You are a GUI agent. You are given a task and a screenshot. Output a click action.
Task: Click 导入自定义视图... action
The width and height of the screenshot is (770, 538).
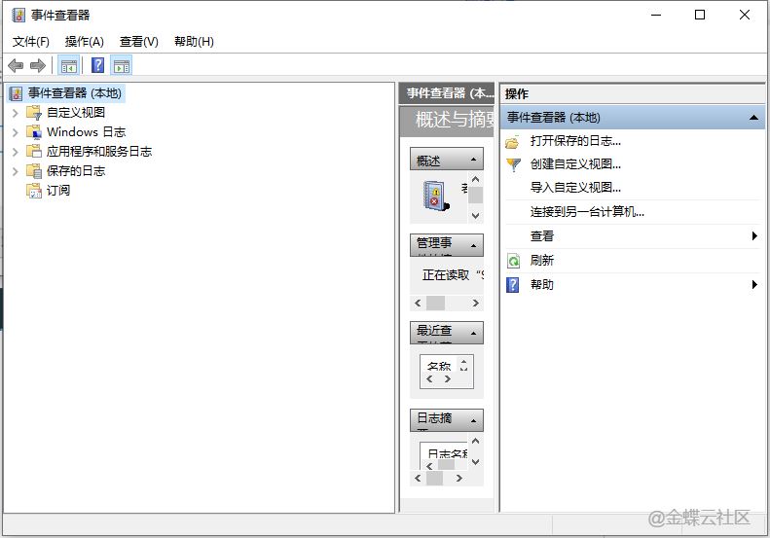pos(575,188)
